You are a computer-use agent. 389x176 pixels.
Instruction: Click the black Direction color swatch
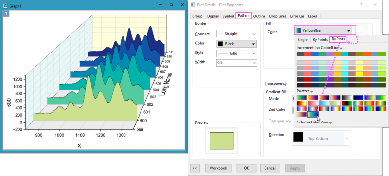[299, 137]
